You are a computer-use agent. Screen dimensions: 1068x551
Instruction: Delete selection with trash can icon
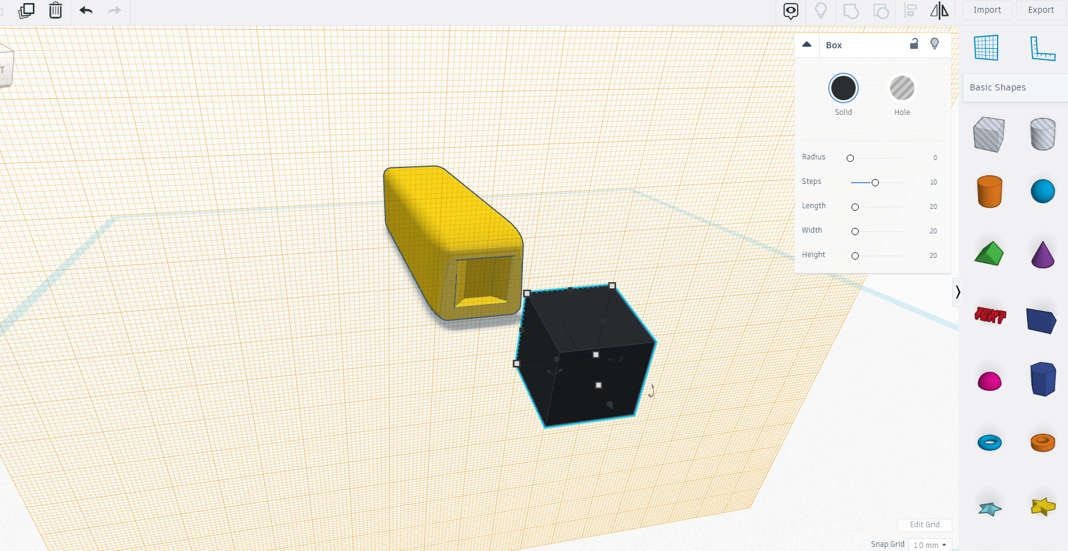pyautogui.click(x=56, y=10)
